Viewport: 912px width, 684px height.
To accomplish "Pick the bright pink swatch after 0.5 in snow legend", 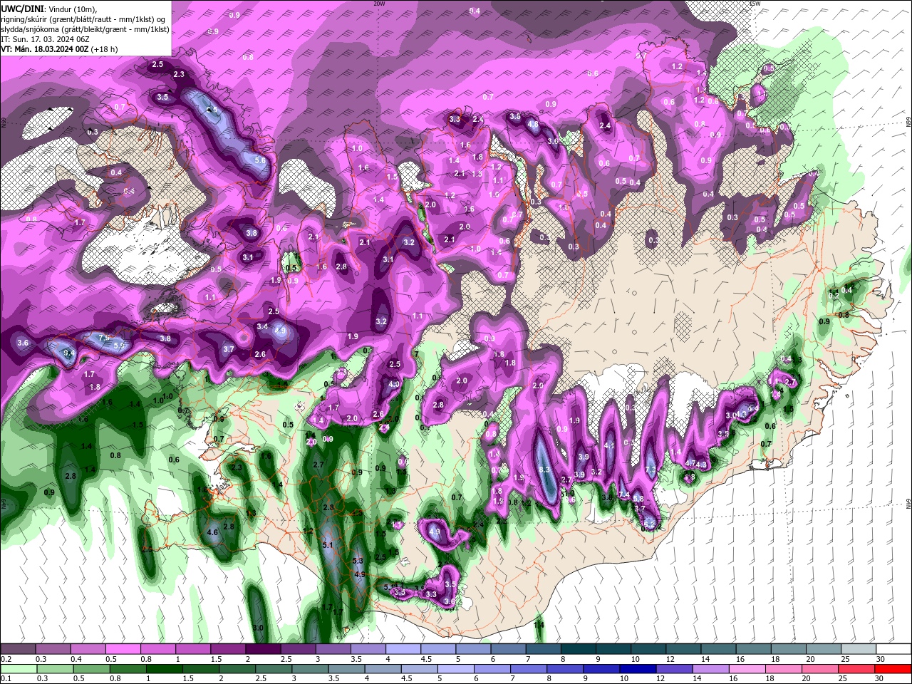I will pyautogui.click(x=123, y=649).
